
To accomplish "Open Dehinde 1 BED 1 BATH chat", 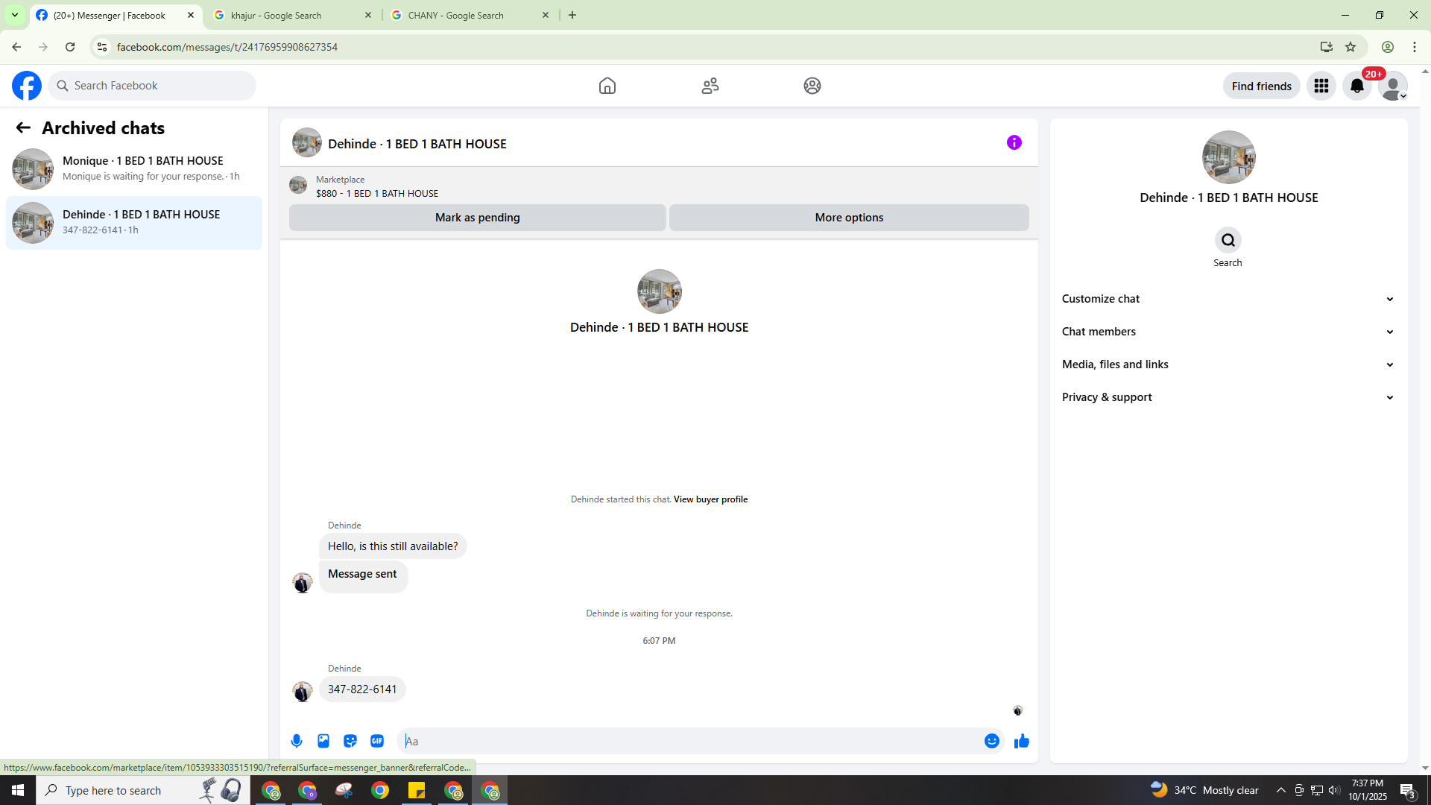I will tap(134, 222).
